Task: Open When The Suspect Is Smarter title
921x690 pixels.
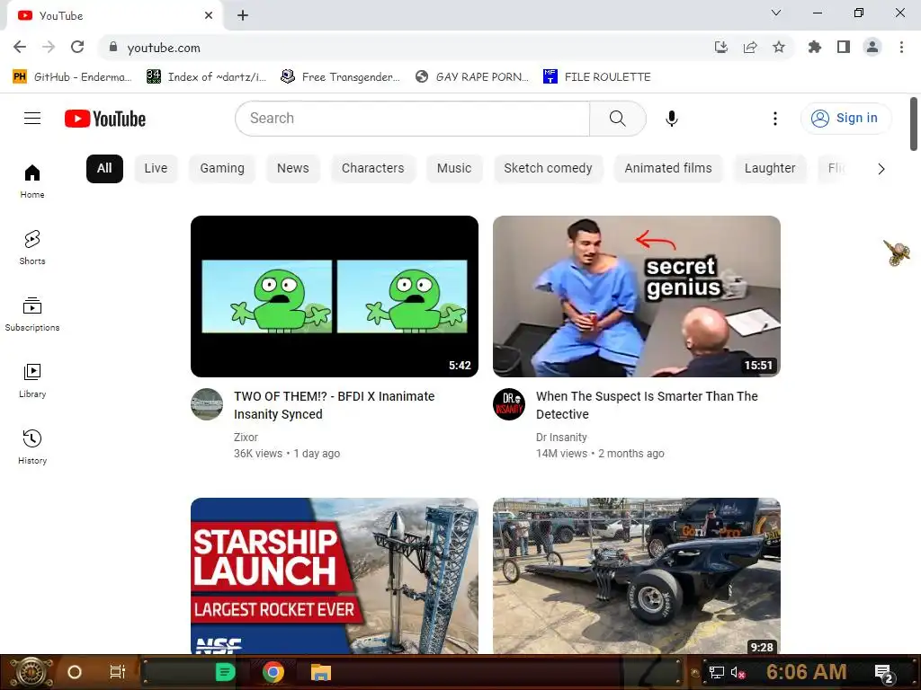Action: coord(647,405)
